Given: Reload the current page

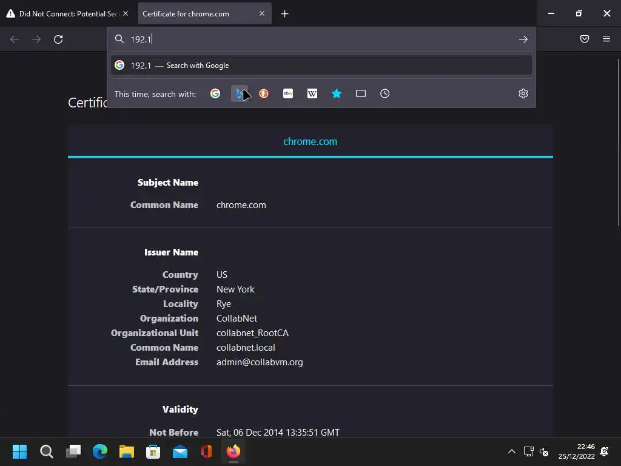Looking at the screenshot, I should coord(58,39).
